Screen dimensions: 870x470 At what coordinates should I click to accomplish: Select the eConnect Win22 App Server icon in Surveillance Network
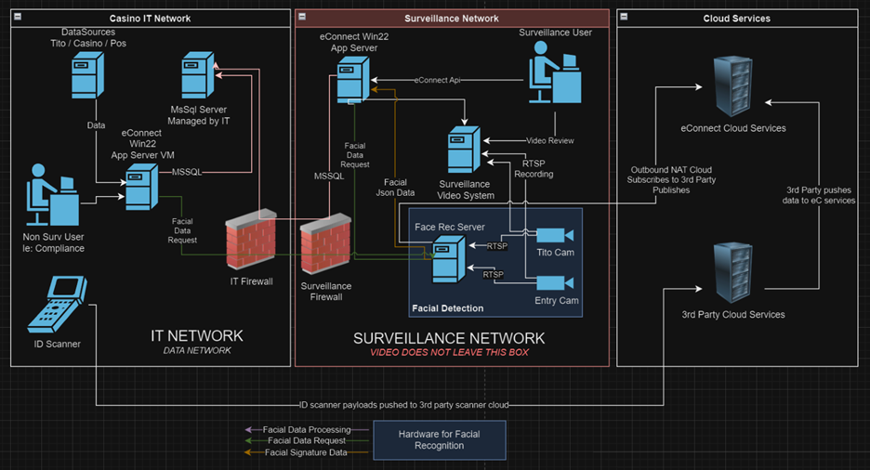(x=353, y=80)
